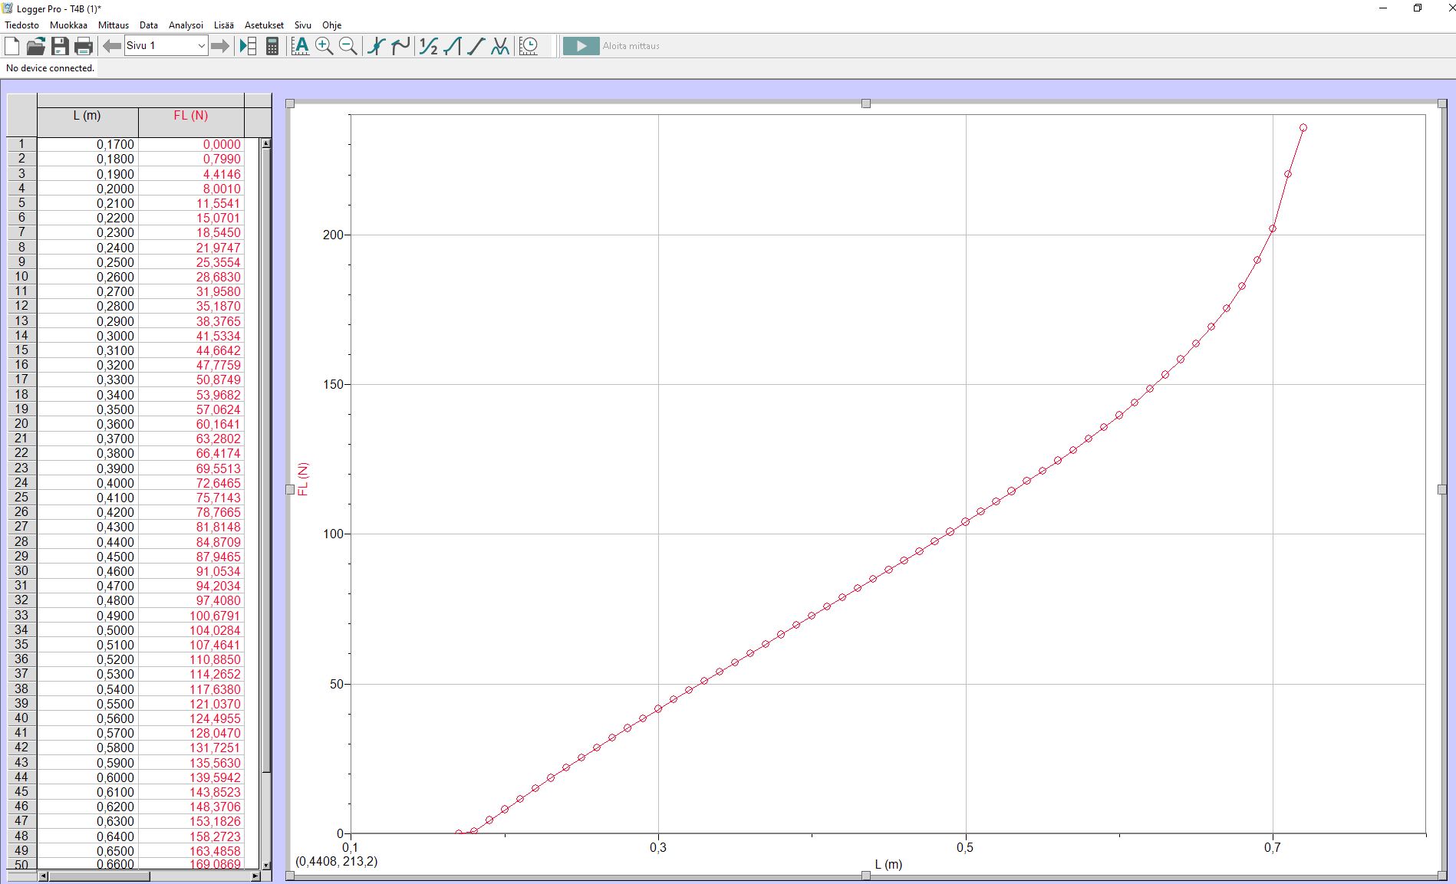Click the L (m) x-axis label below graph

(888, 864)
